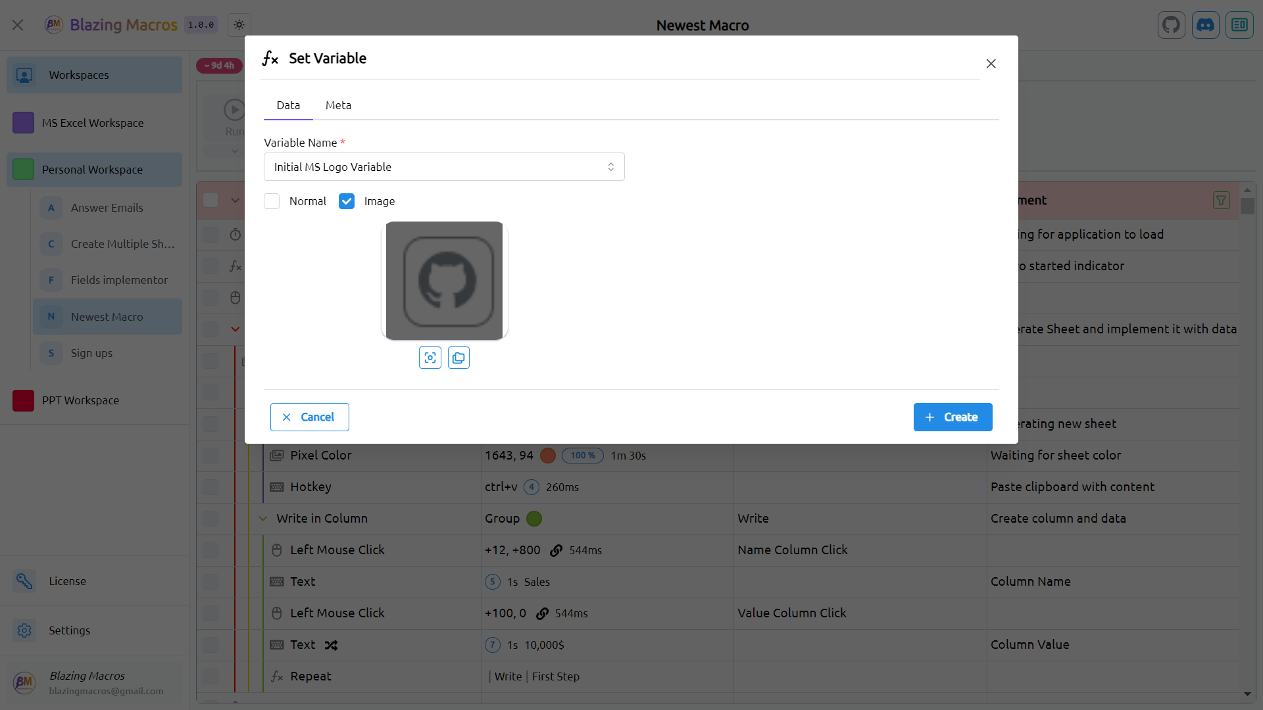Click the Pixel Color orange swatch
This screenshot has height=710, width=1263.
(x=547, y=456)
